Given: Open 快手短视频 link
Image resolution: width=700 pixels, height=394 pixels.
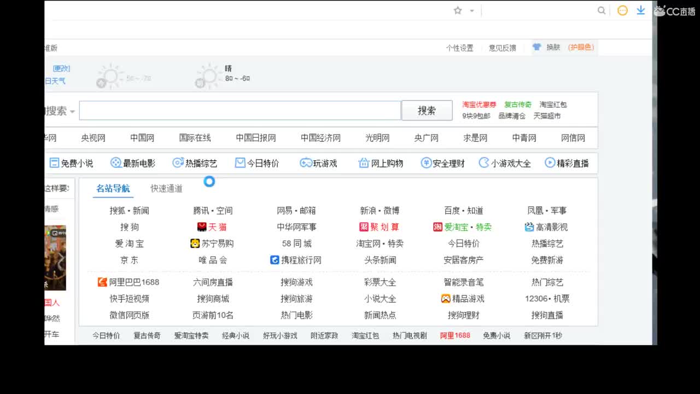Looking at the screenshot, I should click(x=129, y=299).
